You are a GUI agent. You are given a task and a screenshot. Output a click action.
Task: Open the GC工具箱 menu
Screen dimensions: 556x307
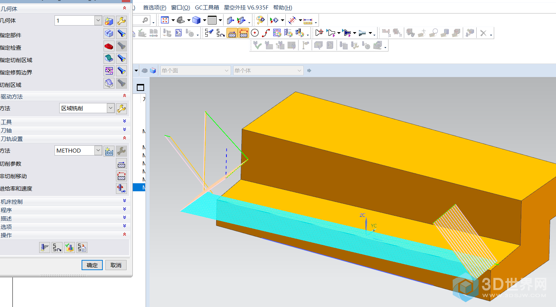207,7
